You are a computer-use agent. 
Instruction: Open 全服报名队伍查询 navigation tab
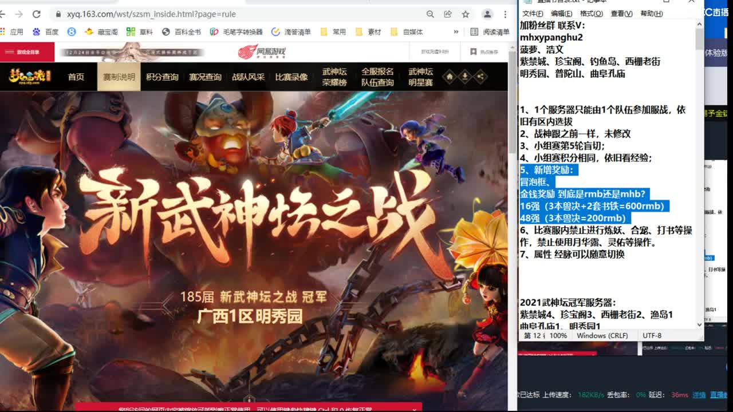[377, 77]
